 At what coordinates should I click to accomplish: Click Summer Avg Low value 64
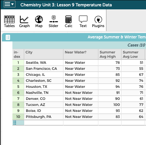[133, 117]
